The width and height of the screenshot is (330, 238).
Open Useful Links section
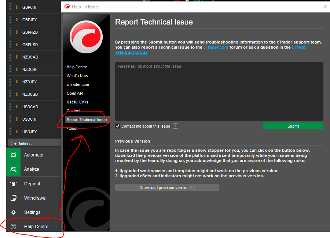point(77,102)
